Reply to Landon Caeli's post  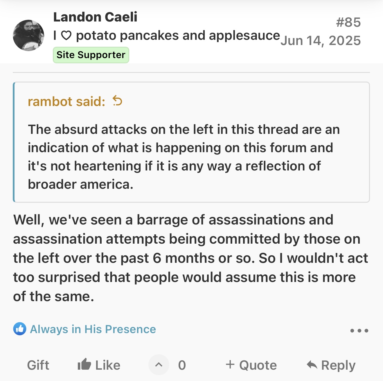pos(338,365)
